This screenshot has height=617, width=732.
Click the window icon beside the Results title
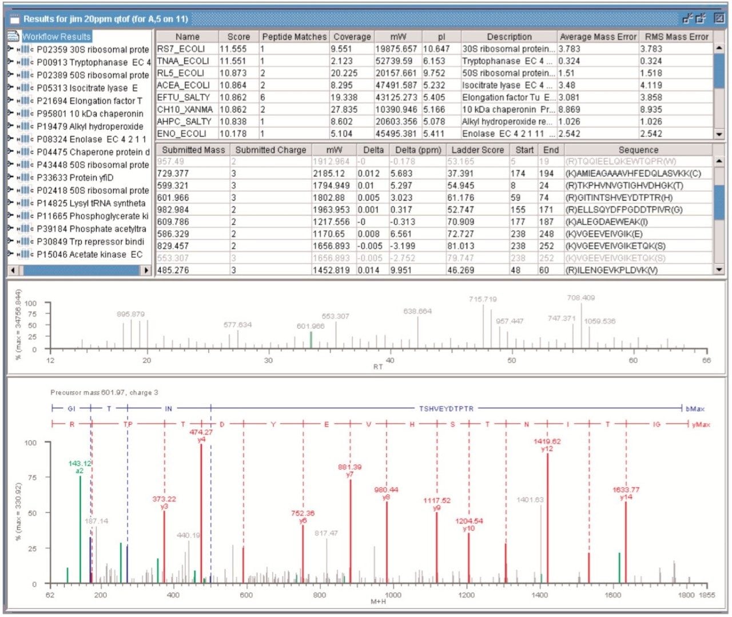[14, 19]
